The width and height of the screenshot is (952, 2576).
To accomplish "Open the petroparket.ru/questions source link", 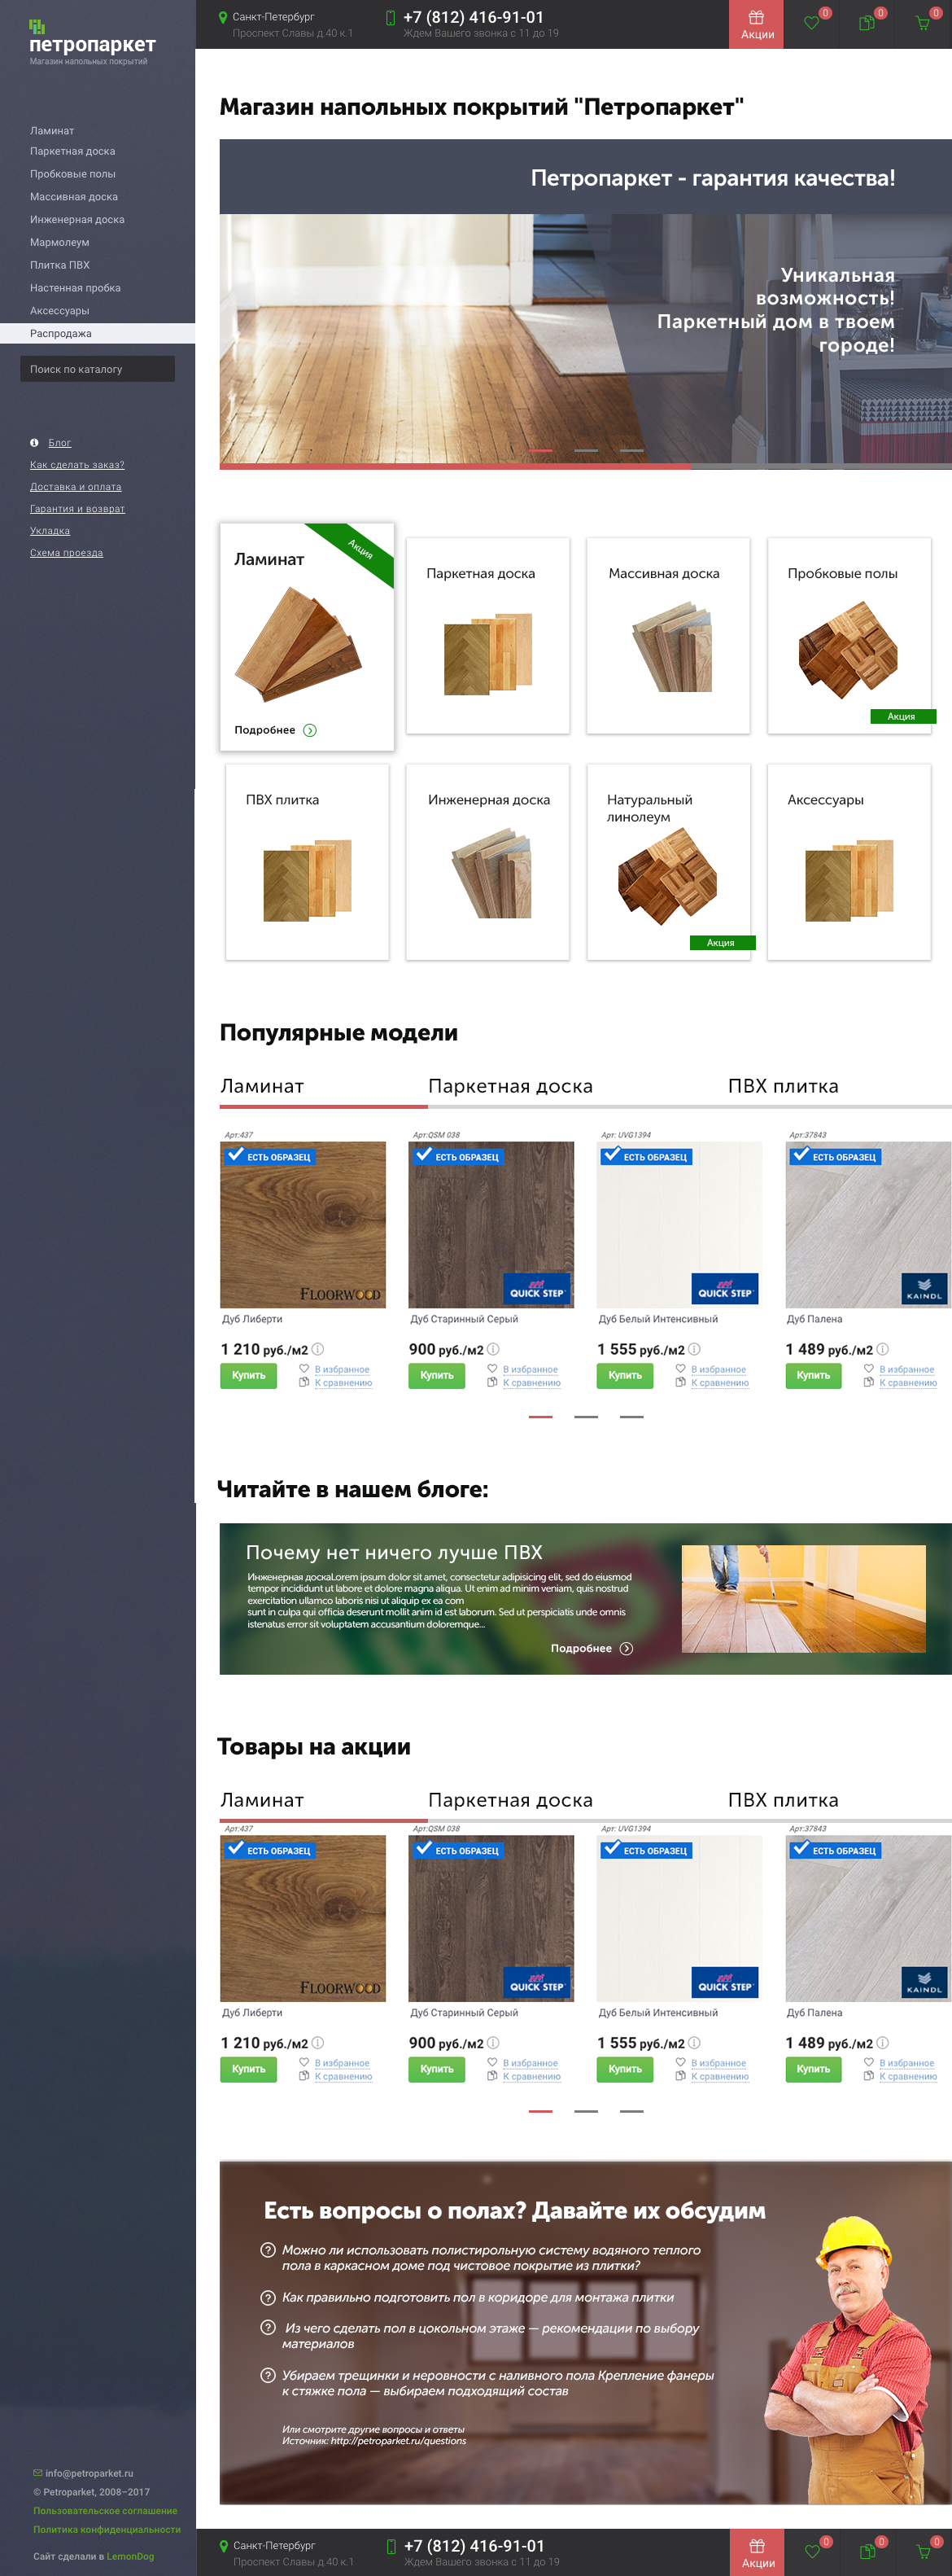I will coord(398,2441).
